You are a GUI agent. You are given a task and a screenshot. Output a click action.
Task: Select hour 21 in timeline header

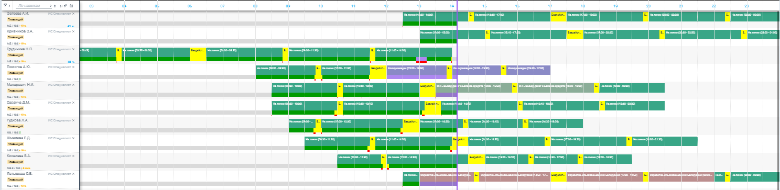pos(681,6)
